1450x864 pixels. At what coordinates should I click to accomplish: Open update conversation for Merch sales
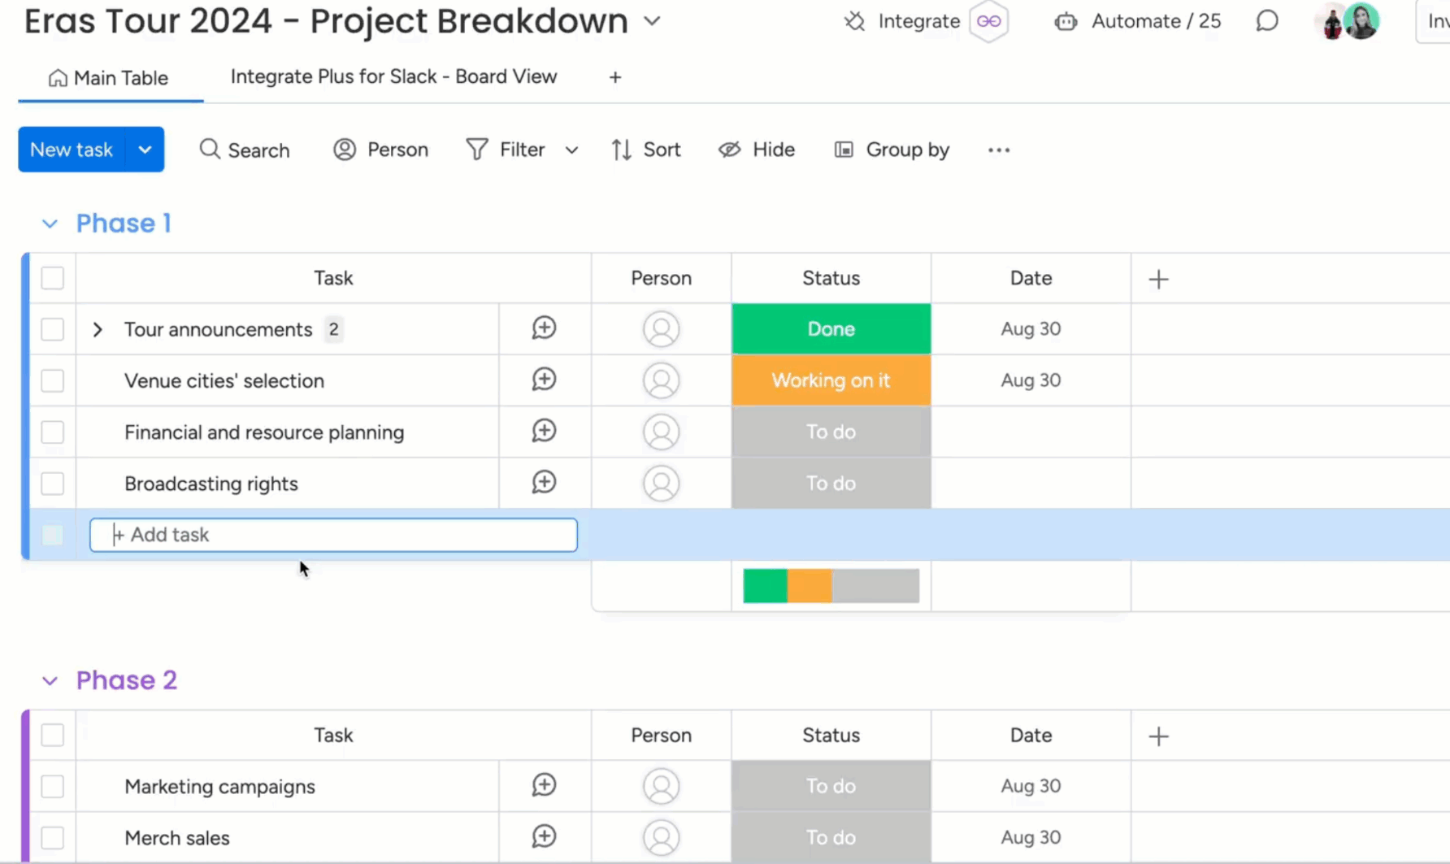pyautogui.click(x=544, y=836)
